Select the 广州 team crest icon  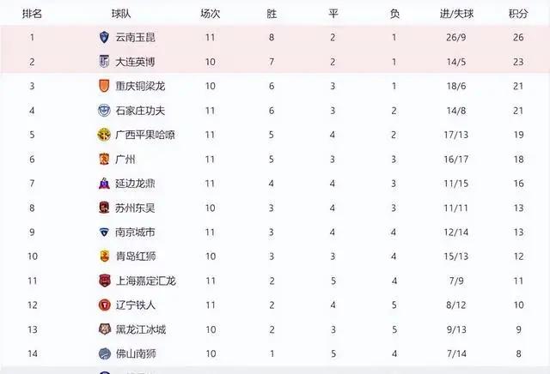(104, 160)
